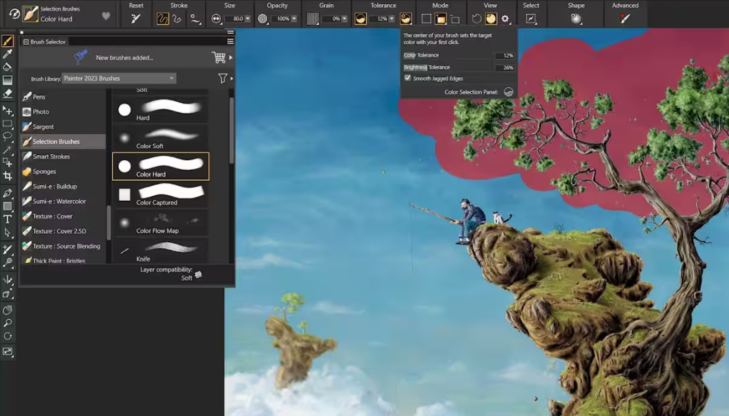This screenshot has width=729, height=416.
Task: Open the Advanced brush controls
Action: (x=625, y=19)
